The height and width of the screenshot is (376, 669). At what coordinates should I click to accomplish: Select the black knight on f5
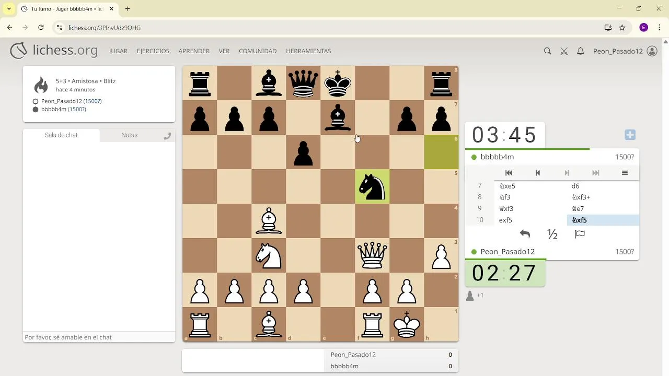click(372, 186)
